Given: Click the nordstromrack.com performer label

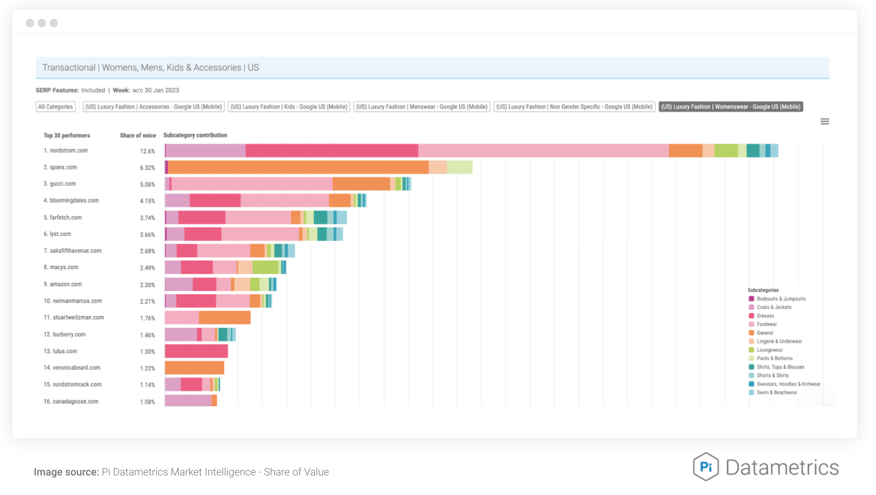Looking at the screenshot, I should [x=73, y=385].
